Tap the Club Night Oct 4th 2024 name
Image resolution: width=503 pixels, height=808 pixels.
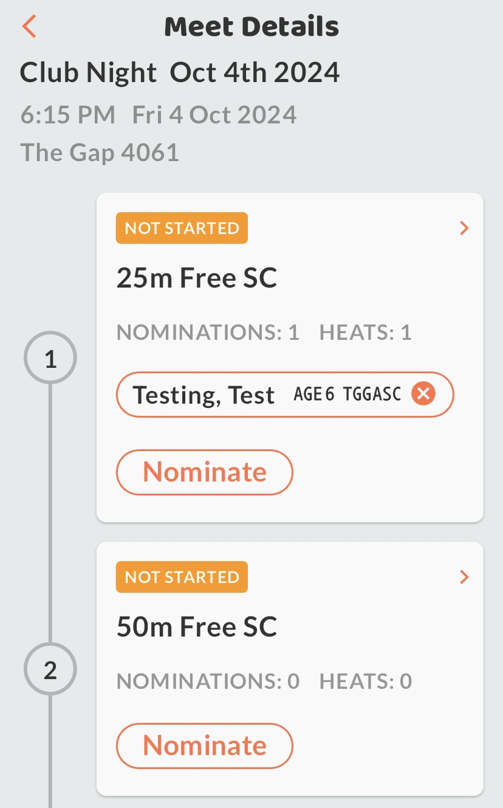[180, 73]
